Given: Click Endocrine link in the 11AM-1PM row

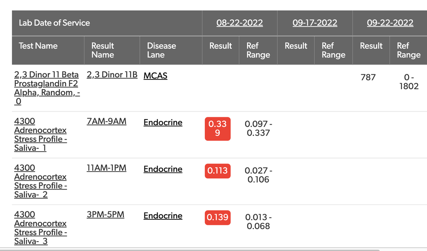Looking at the screenshot, I should 163,169.
